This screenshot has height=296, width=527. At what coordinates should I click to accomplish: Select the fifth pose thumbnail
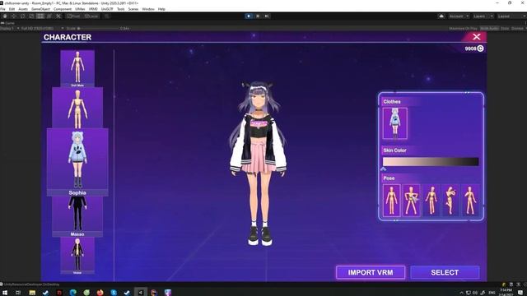[470, 201]
